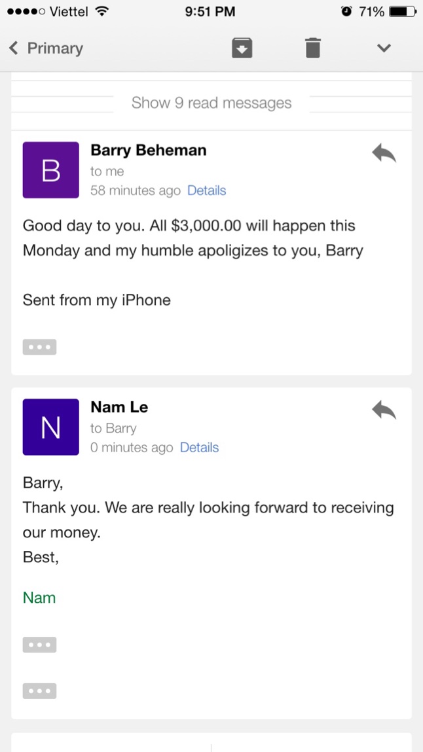Expand first quoted text under Nam signature
The width and height of the screenshot is (423, 752).
pyautogui.click(x=39, y=645)
